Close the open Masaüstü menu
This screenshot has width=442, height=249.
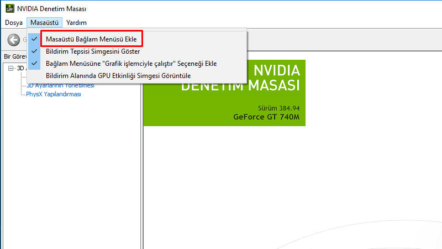[x=44, y=23]
